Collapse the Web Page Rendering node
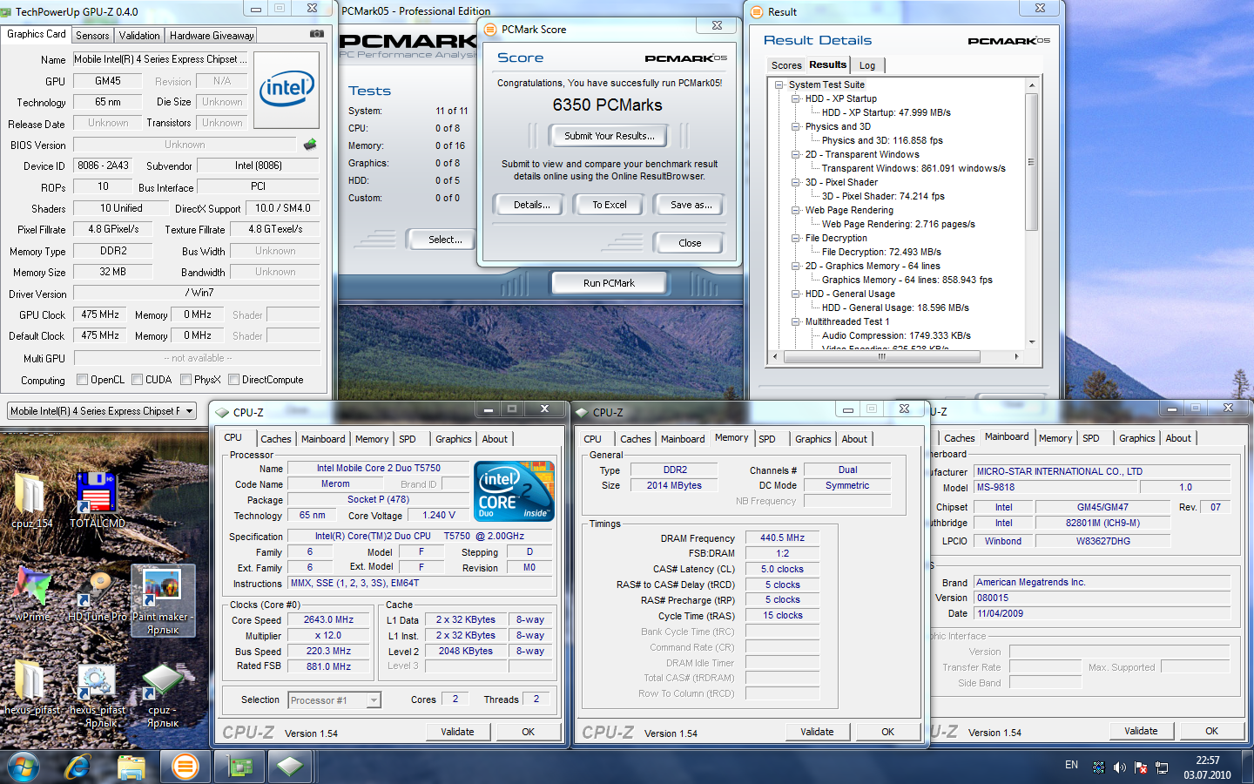The width and height of the screenshot is (1254, 784). [x=796, y=210]
